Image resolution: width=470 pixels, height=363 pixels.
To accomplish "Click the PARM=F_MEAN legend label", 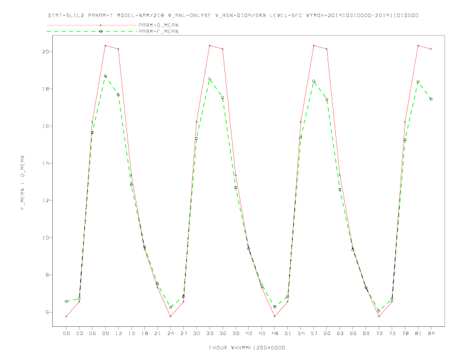I will (x=158, y=31).
